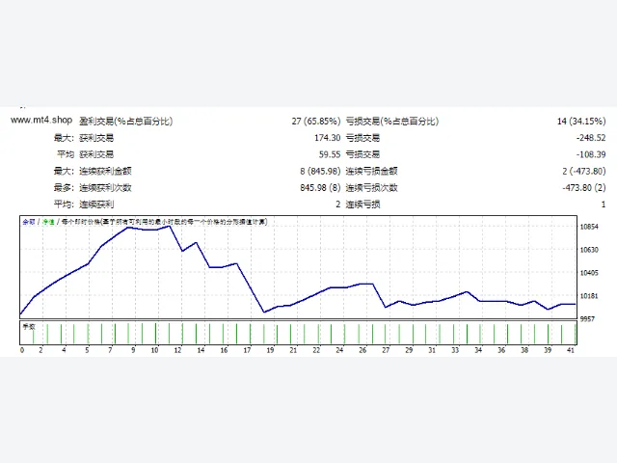The height and width of the screenshot is (463, 617).
Task: Select the value -473.80 (2)
Action: [x=584, y=187]
